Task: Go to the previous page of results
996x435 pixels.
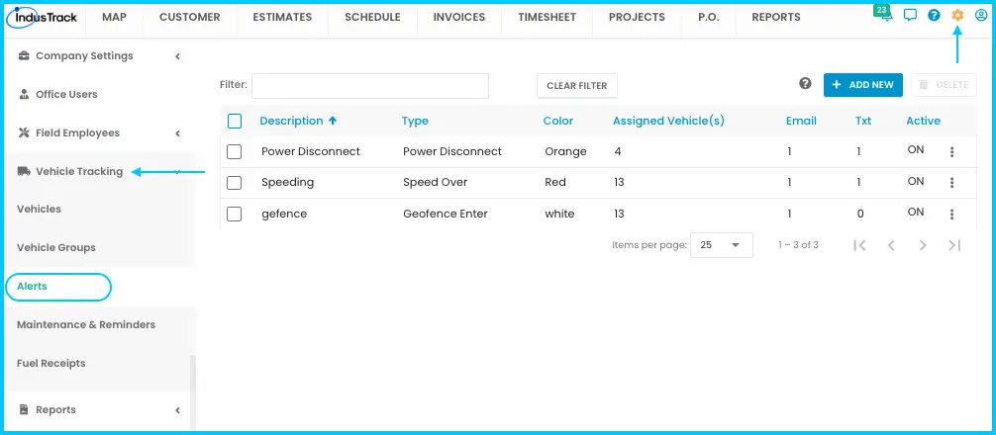Action: point(891,245)
